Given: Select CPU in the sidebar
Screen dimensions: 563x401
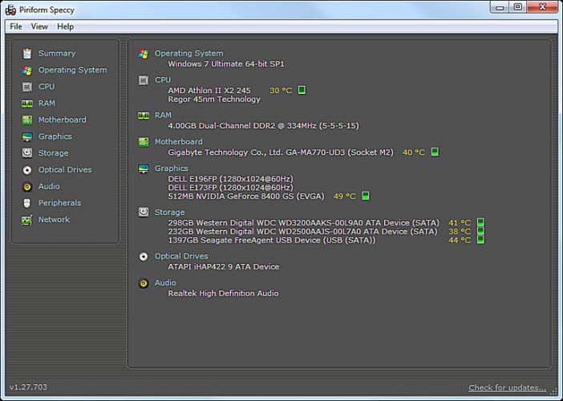Looking at the screenshot, I should click(47, 87).
